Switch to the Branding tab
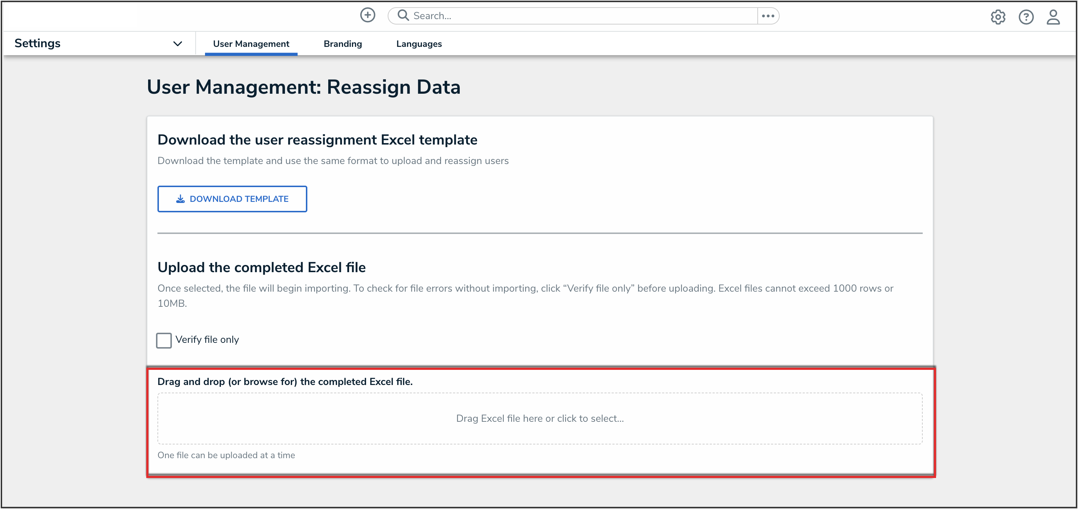 (342, 44)
